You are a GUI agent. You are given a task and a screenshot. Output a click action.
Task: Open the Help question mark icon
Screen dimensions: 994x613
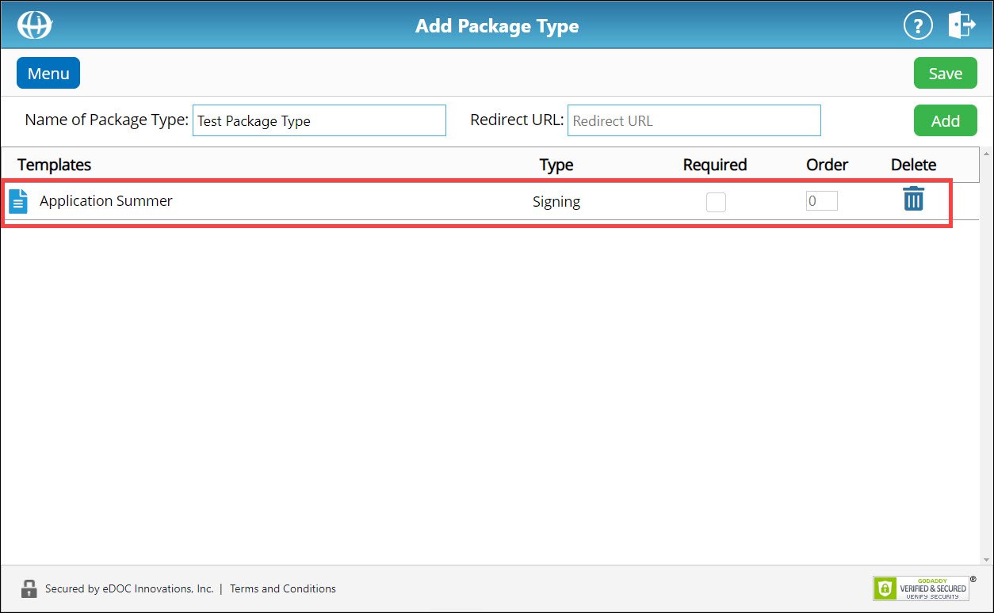(x=918, y=25)
